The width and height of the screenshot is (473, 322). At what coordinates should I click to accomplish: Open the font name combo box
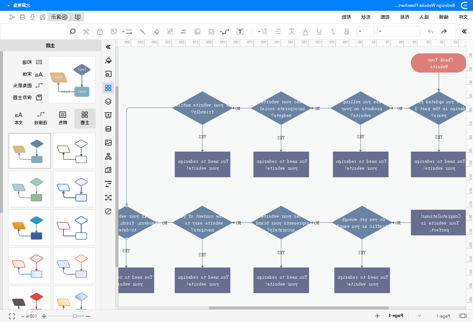click(x=399, y=31)
